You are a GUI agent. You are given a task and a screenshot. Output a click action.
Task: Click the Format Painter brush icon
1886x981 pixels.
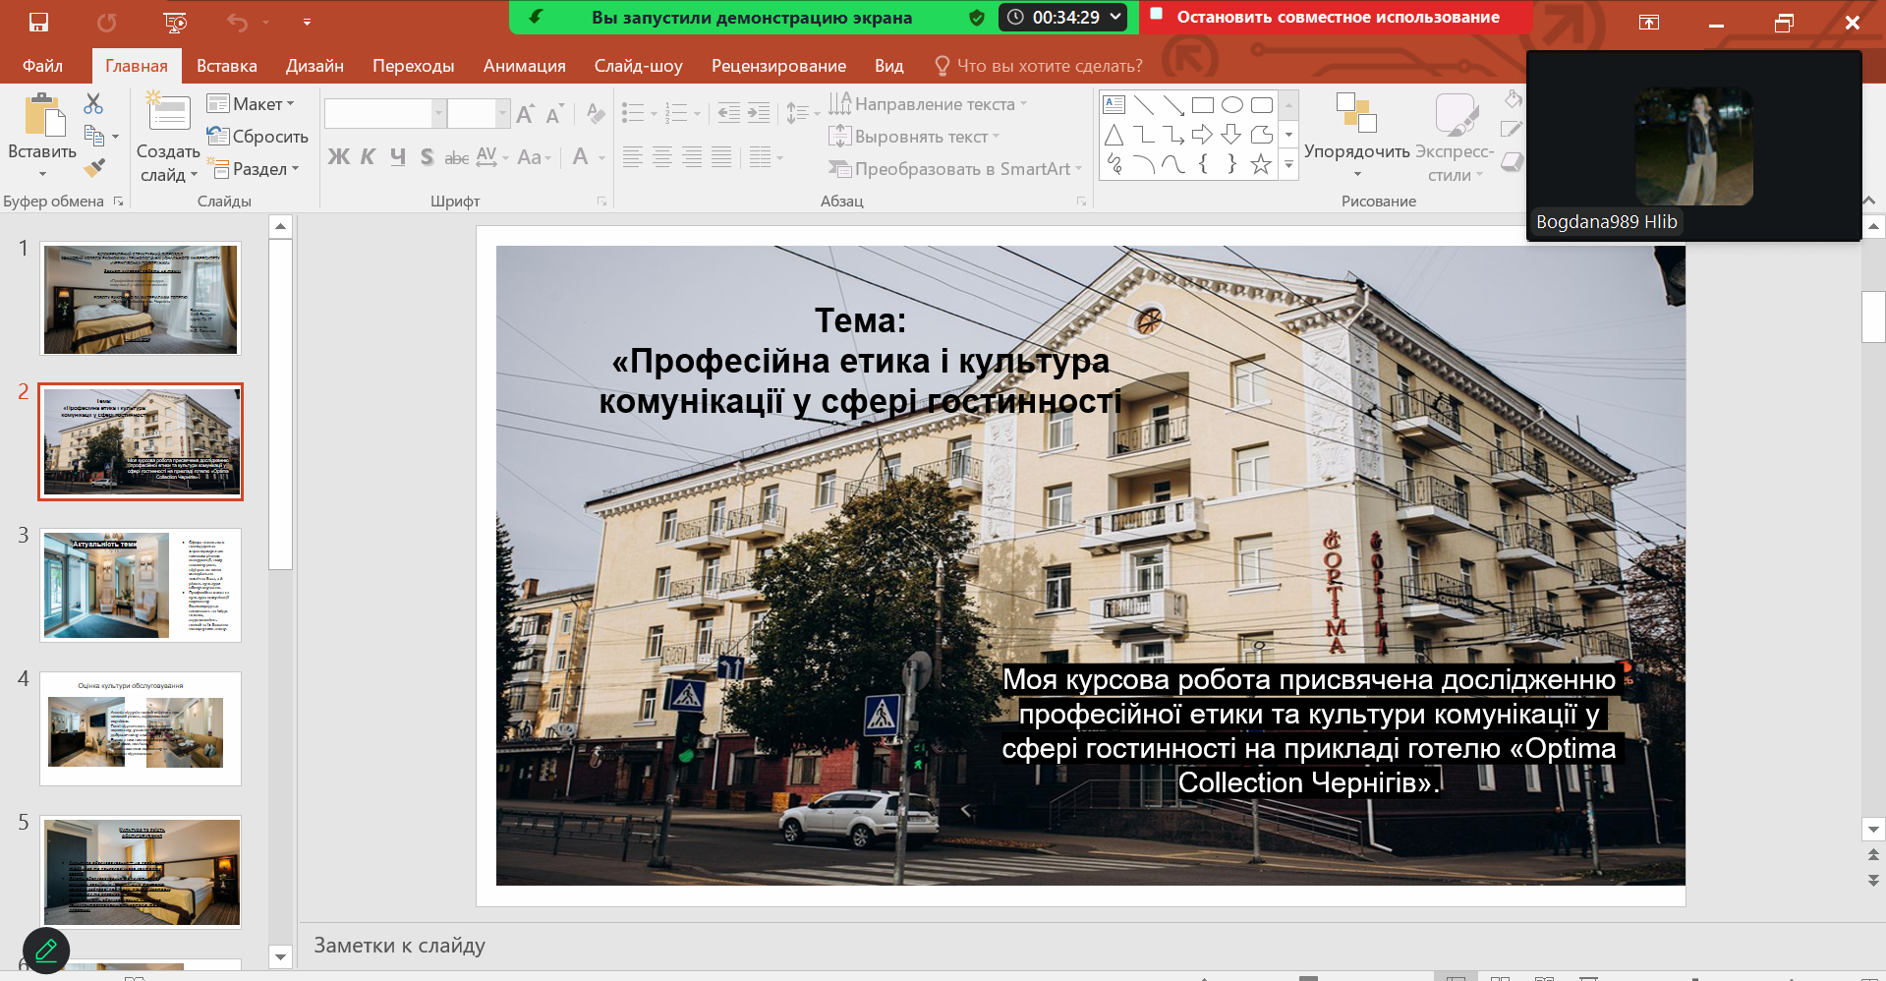click(94, 168)
